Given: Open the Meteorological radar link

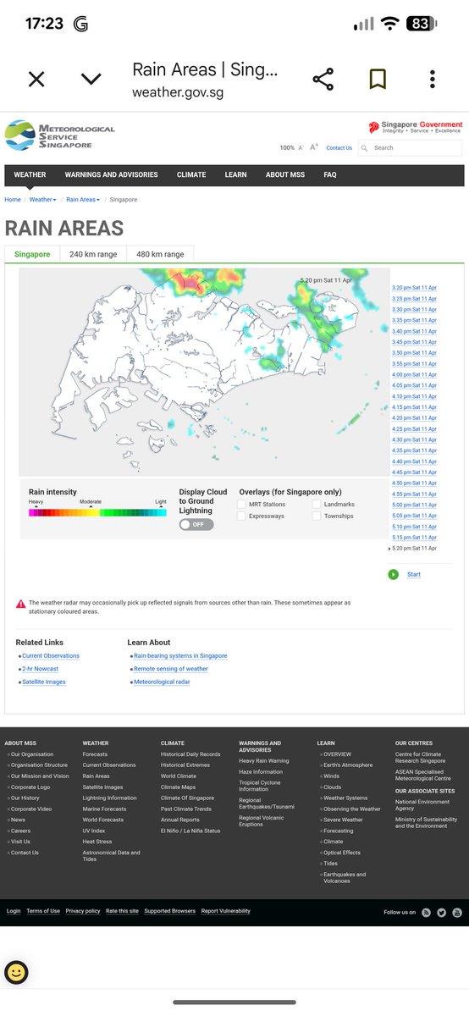Looking at the screenshot, I should click(x=162, y=682).
